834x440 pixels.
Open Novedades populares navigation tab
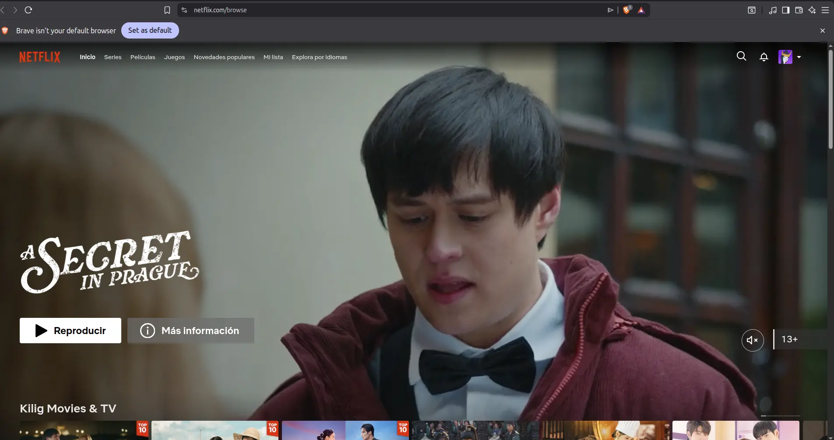click(224, 57)
